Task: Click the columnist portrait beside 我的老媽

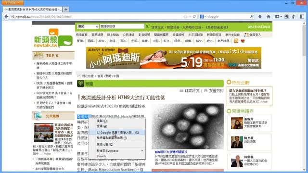Action: 237,142
